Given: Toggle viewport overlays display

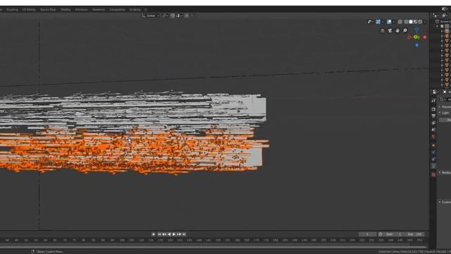Looking at the screenshot, I should 389,22.
